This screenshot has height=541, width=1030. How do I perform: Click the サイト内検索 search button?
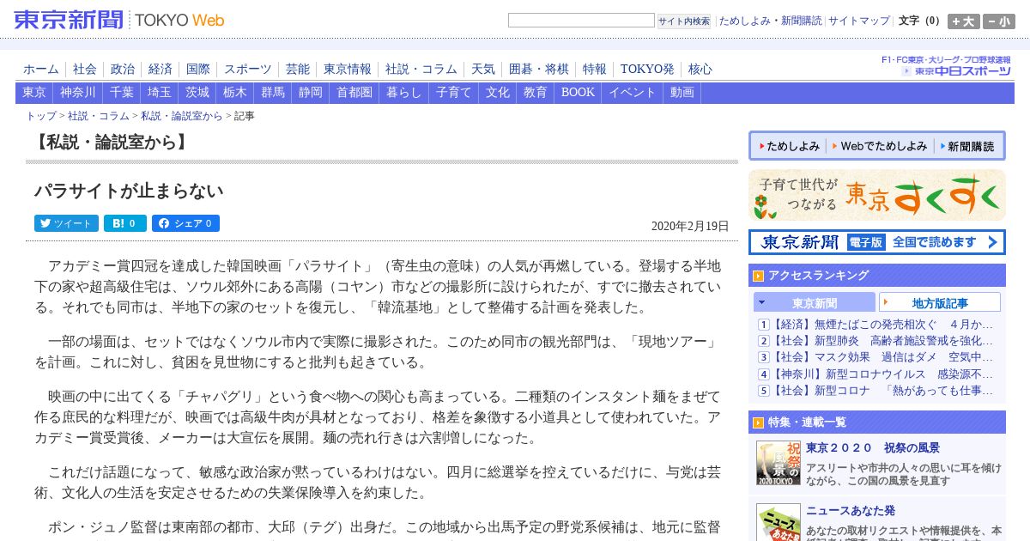click(684, 21)
